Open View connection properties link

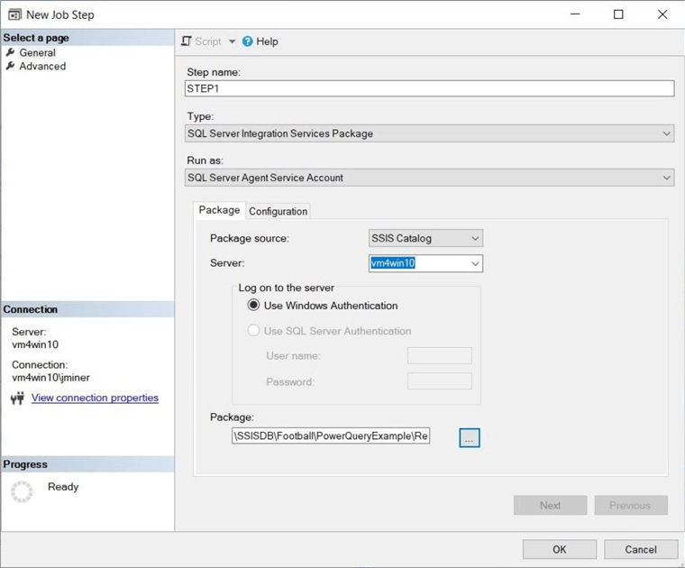pyautogui.click(x=95, y=398)
